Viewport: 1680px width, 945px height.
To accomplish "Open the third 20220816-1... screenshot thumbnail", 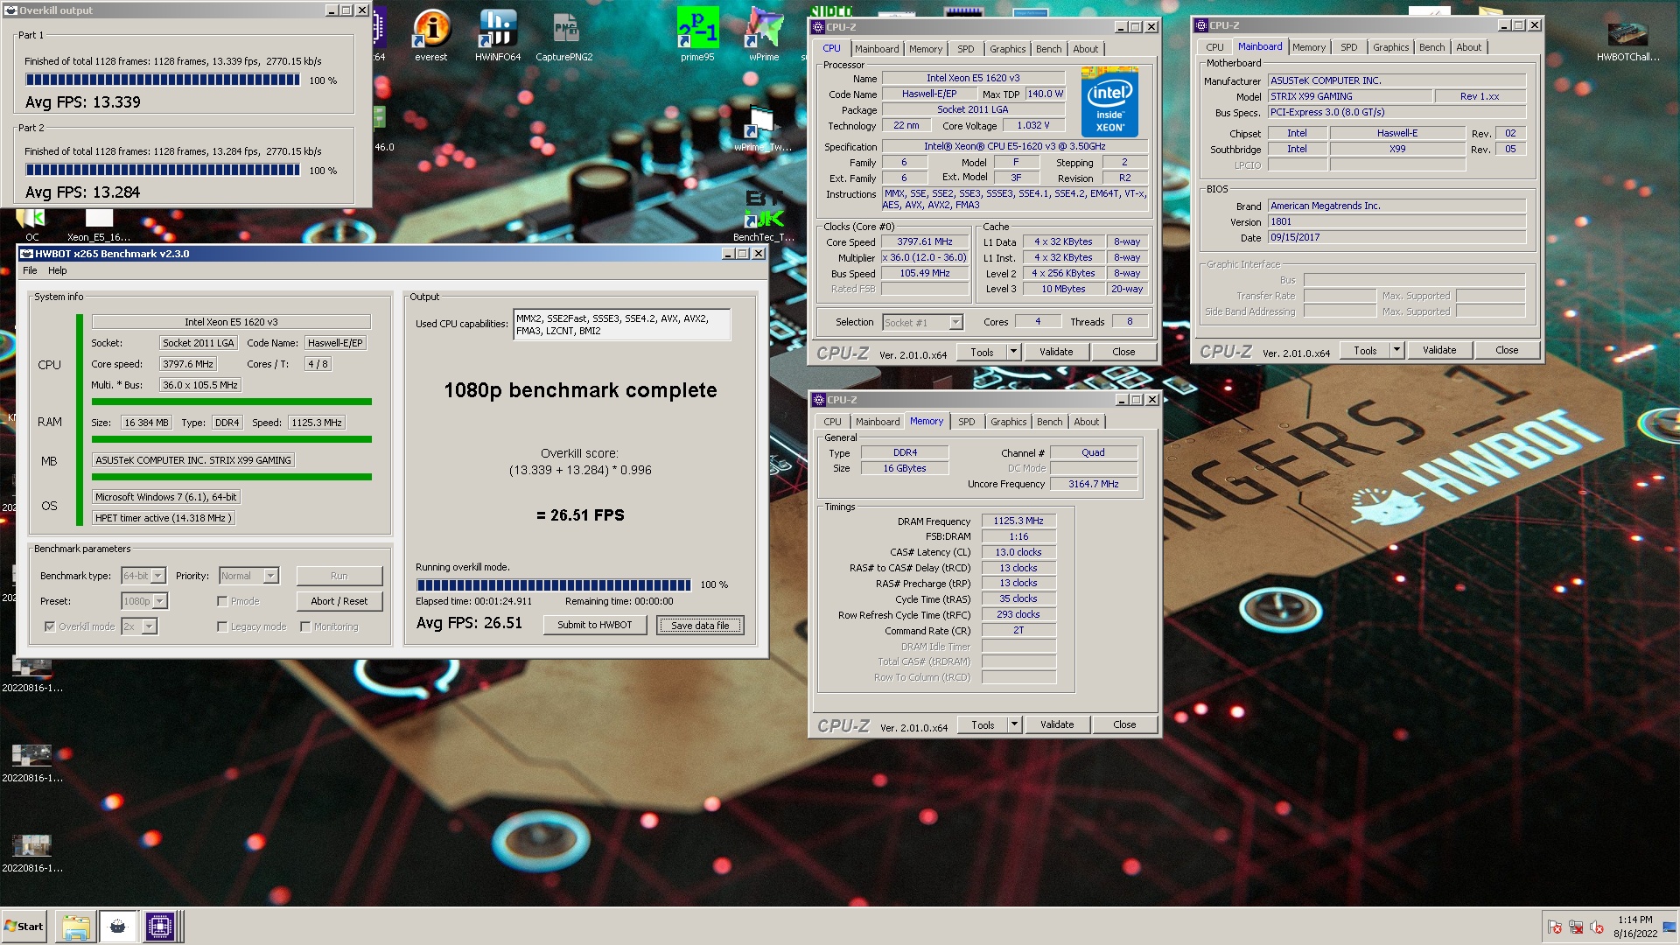I will tap(31, 853).
